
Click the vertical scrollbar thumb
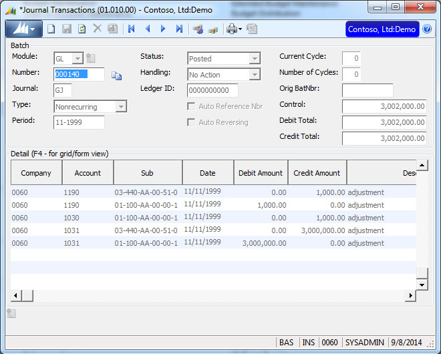[422, 273]
